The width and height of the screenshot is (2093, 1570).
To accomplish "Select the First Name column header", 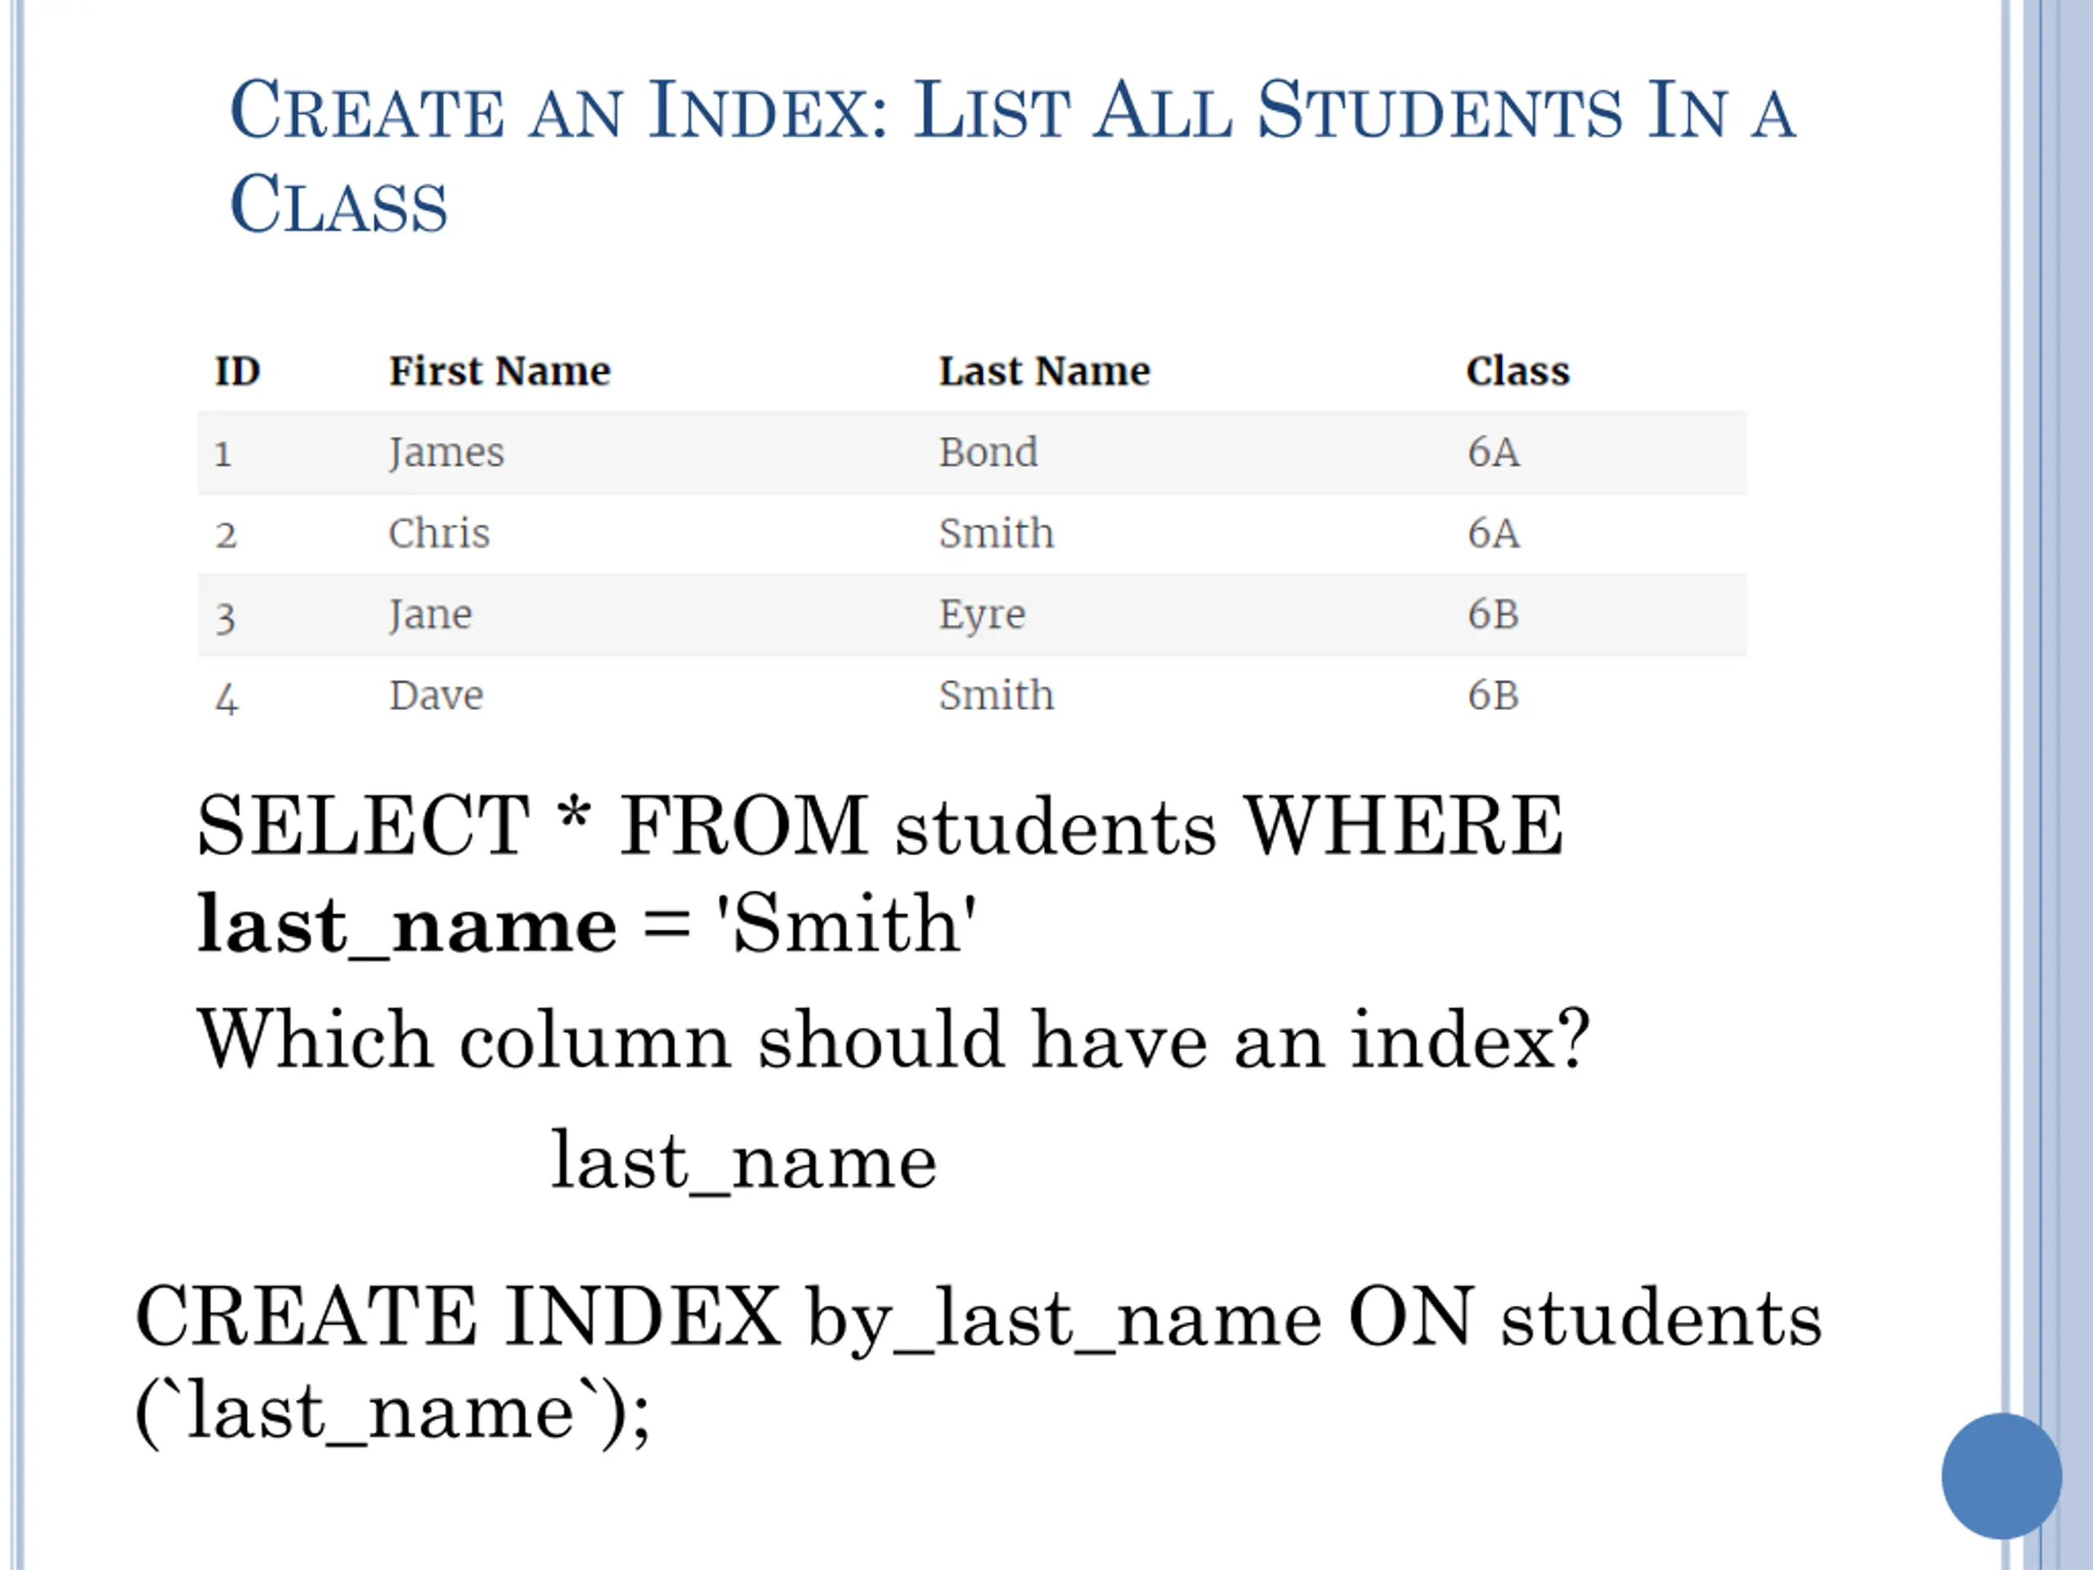I will click(500, 371).
